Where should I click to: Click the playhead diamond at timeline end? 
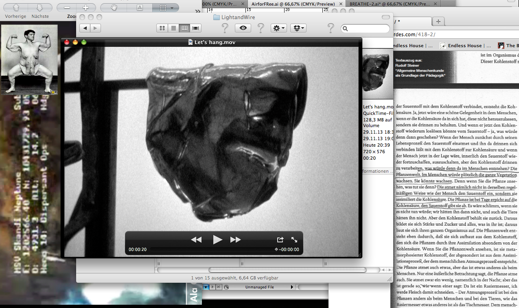[276, 249]
